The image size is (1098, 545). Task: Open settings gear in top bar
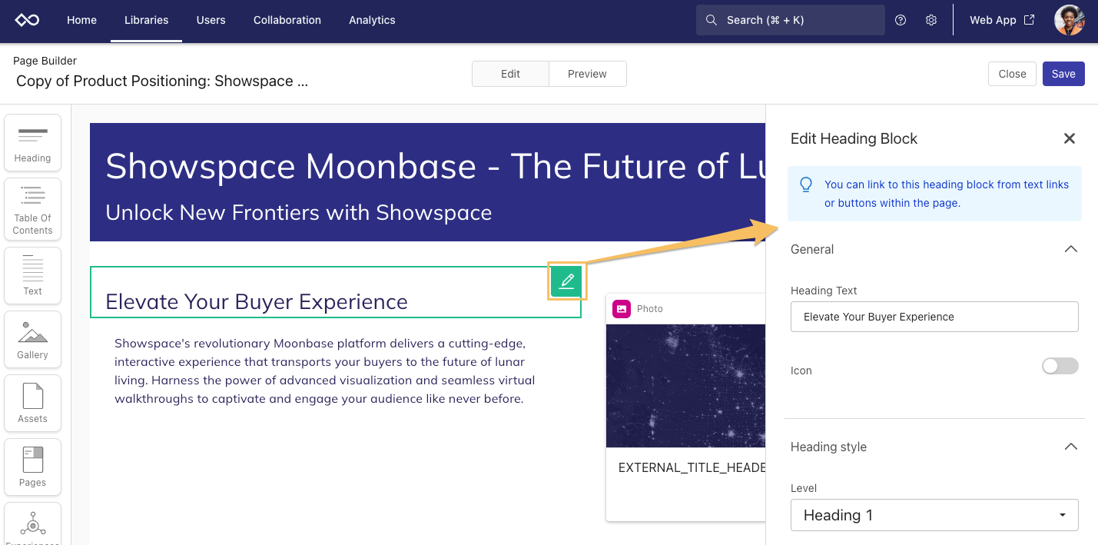[931, 21]
